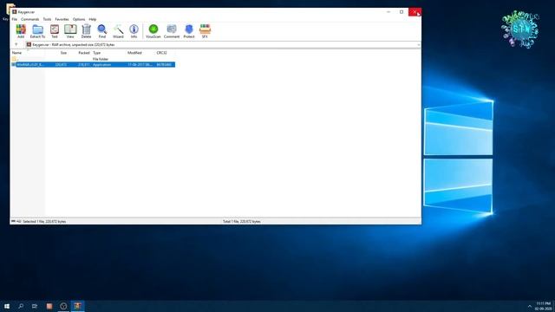Click status bar 'Selected 1 file' text
This screenshot has height=312, width=555.
tap(44, 222)
